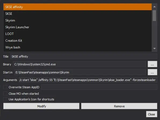Image resolution: width=160 pixels, height=120 pixels.
Task: Click the list scrollbar thumb
Action: [x=154, y=16]
